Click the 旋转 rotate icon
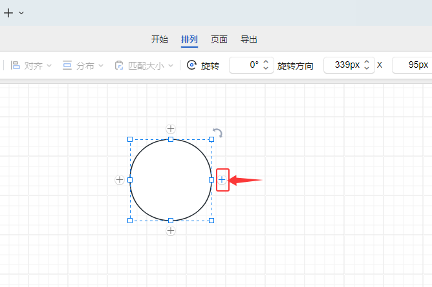The image size is (432, 287). pyautogui.click(x=191, y=65)
